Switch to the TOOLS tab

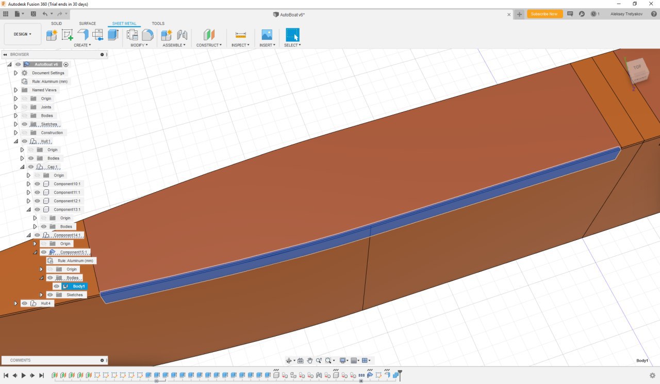(158, 23)
